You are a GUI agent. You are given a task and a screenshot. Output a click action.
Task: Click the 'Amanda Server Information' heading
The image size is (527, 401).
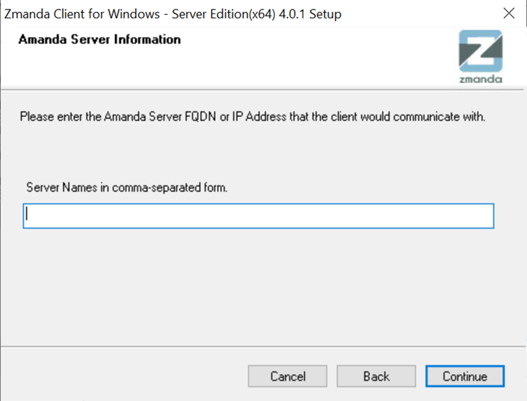coord(99,39)
